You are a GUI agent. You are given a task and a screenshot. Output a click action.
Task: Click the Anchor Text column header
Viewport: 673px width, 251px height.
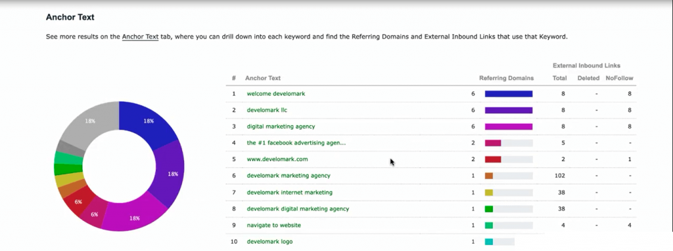[x=263, y=79]
